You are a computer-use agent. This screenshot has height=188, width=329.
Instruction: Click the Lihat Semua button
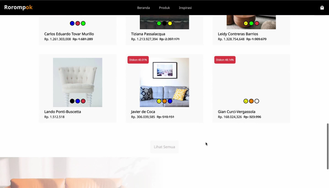(164, 147)
